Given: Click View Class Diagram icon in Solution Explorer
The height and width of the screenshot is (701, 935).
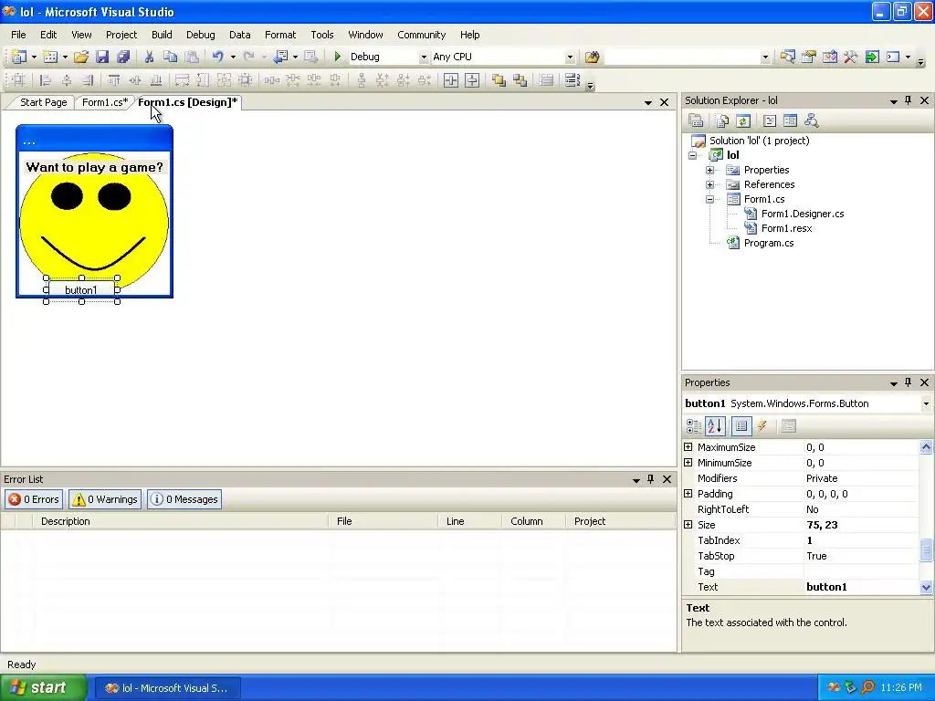Looking at the screenshot, I should point(811,121).
